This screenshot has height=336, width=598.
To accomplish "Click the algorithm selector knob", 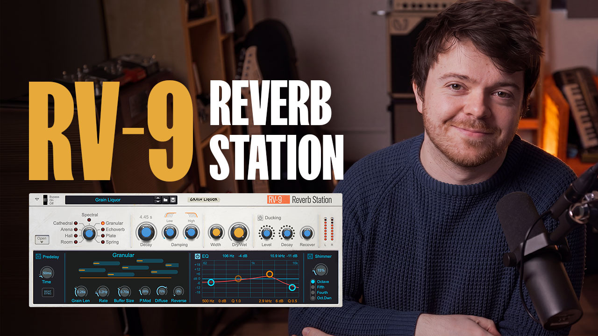I will [89, 232].
